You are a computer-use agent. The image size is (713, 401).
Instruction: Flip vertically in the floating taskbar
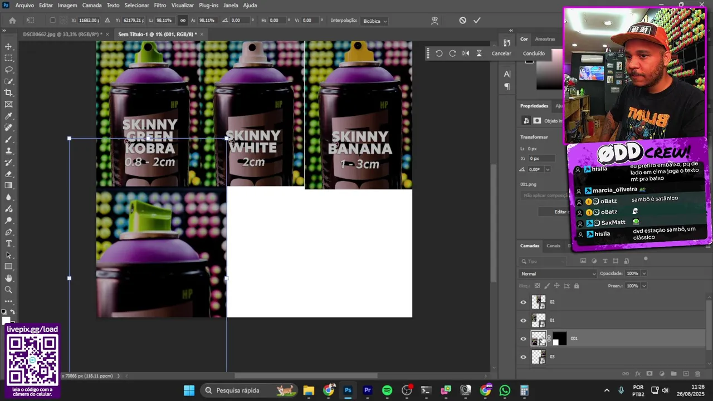point(479,53)
